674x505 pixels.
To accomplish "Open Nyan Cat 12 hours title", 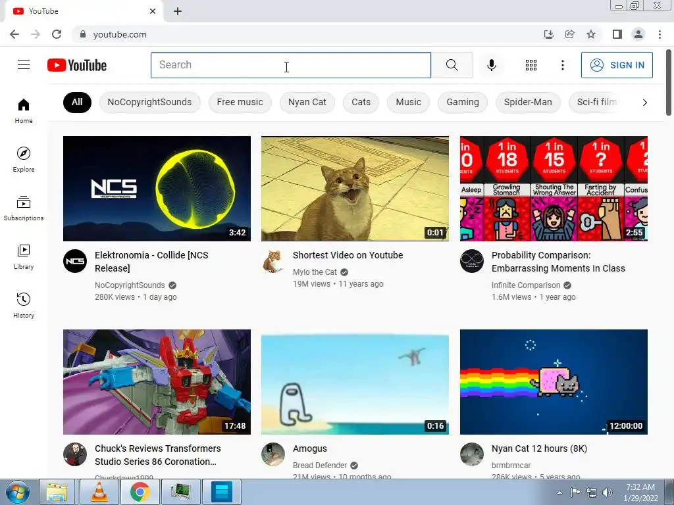I will point(539,448).
